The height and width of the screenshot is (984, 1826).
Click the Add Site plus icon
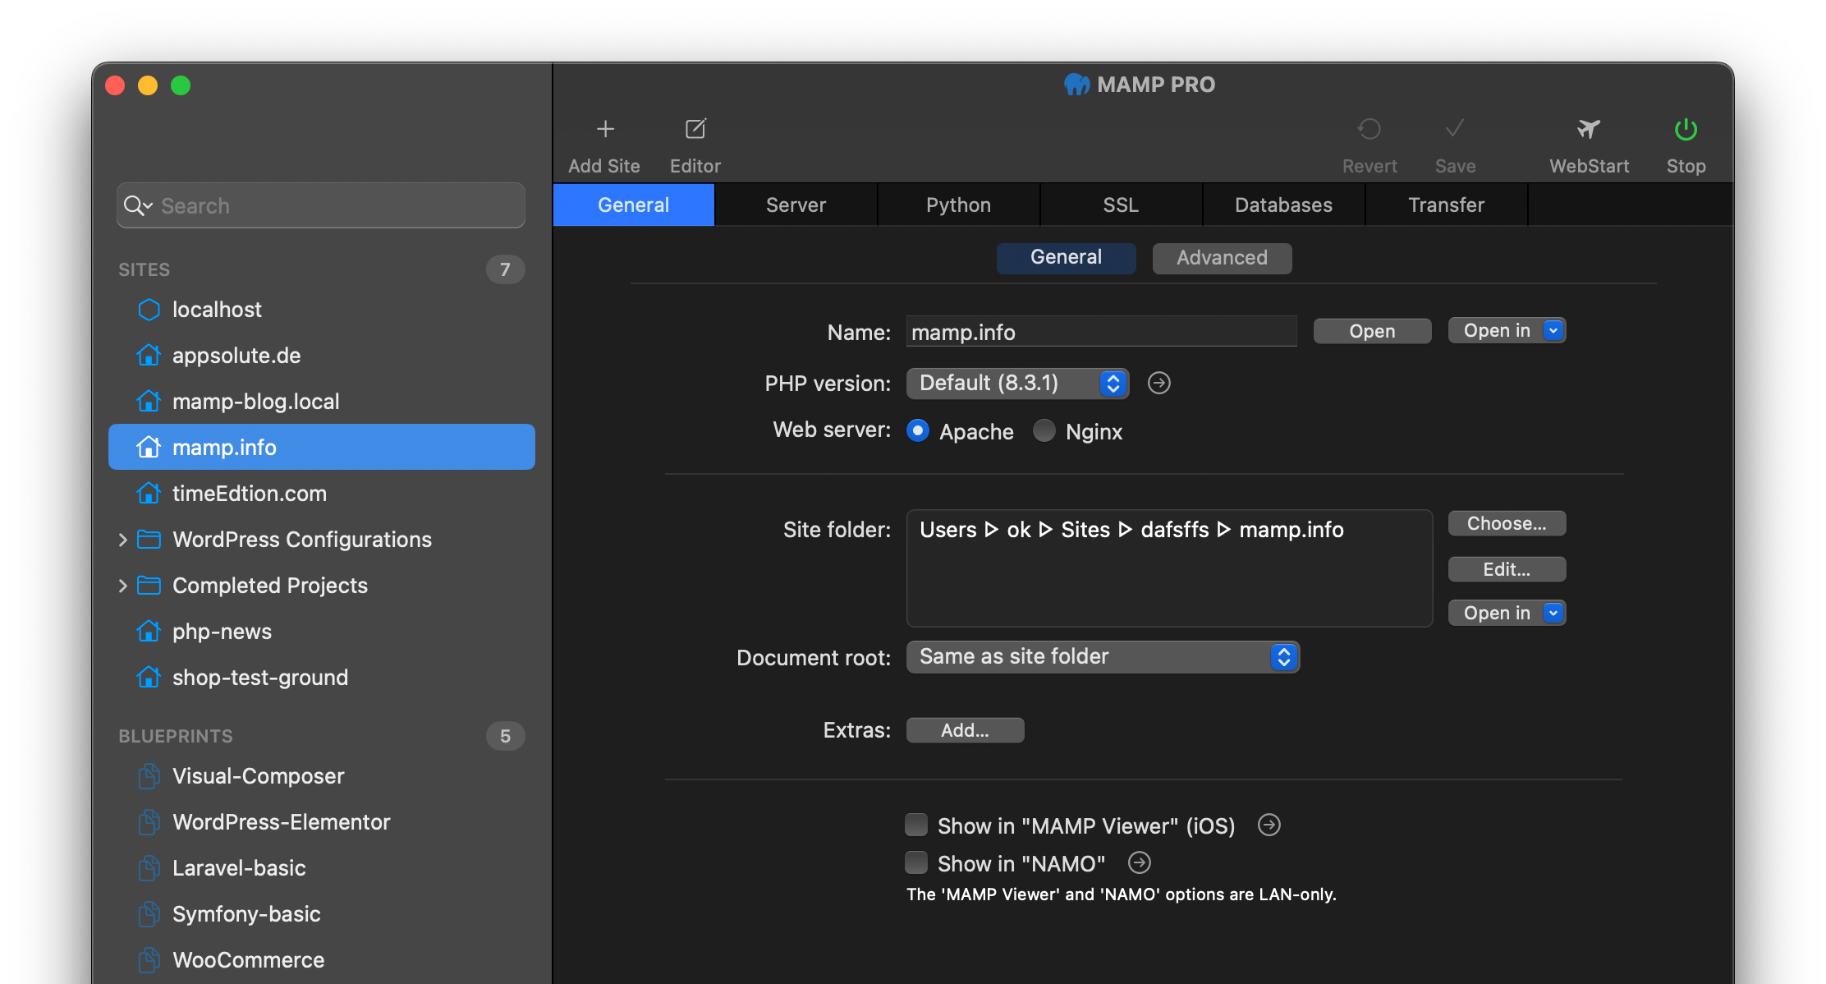[605, 129]
